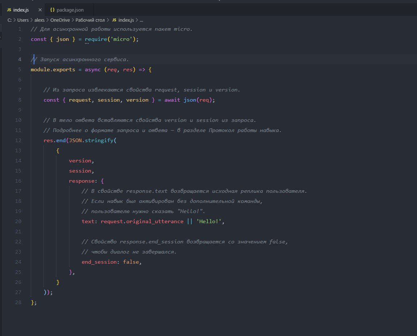417x336 pixels.
Task: Select the Users breadcrumb segment
Action: click(23, 20)
